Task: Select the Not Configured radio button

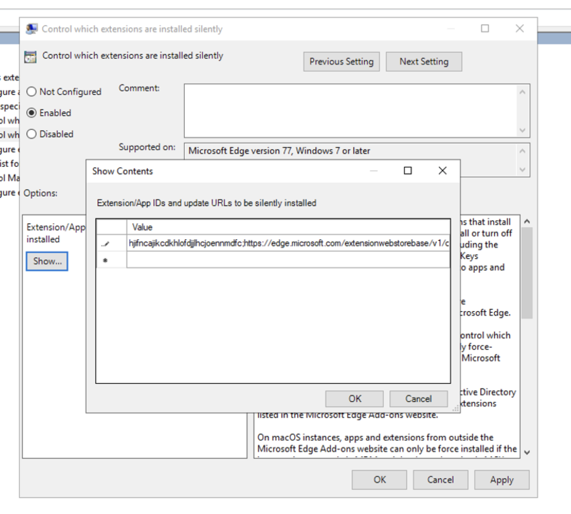Action: (x=32, y=92)
